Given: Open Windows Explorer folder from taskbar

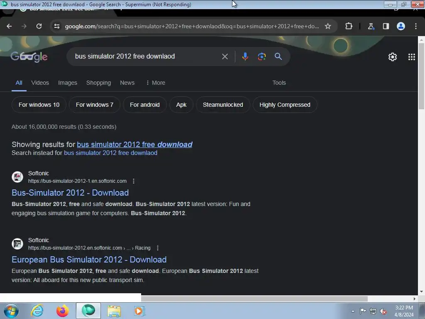Looking at the screenshot, I should coord(114,311).
